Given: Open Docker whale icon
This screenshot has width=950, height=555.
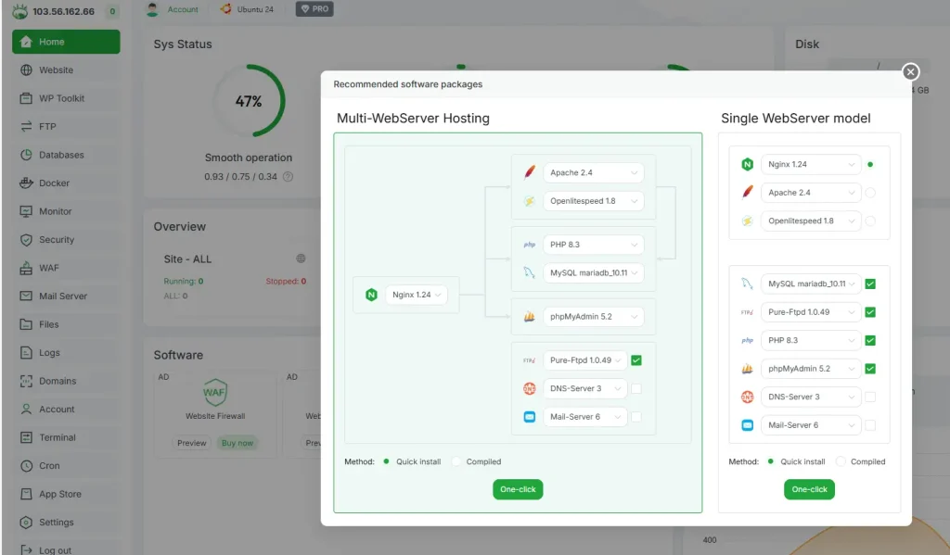Looking at the screenshot, I should click(26, 183).
